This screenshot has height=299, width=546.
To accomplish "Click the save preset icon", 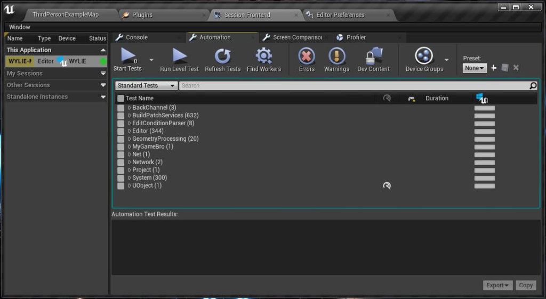I will pos(505,68).
